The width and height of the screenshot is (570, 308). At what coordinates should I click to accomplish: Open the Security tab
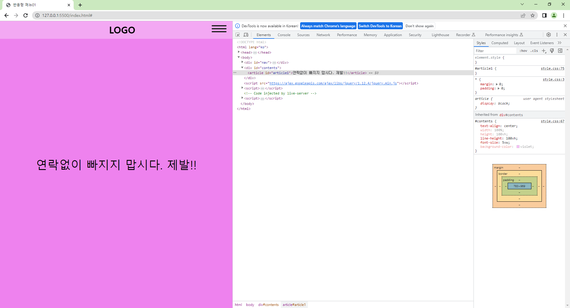coord(415,35)
